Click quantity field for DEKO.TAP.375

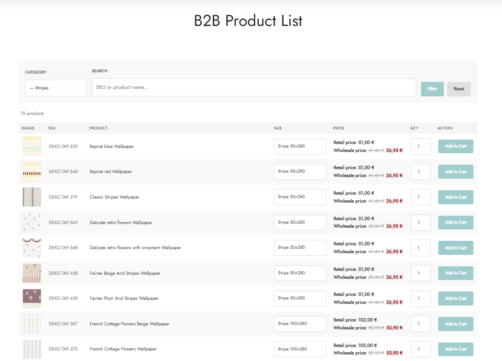421,350
